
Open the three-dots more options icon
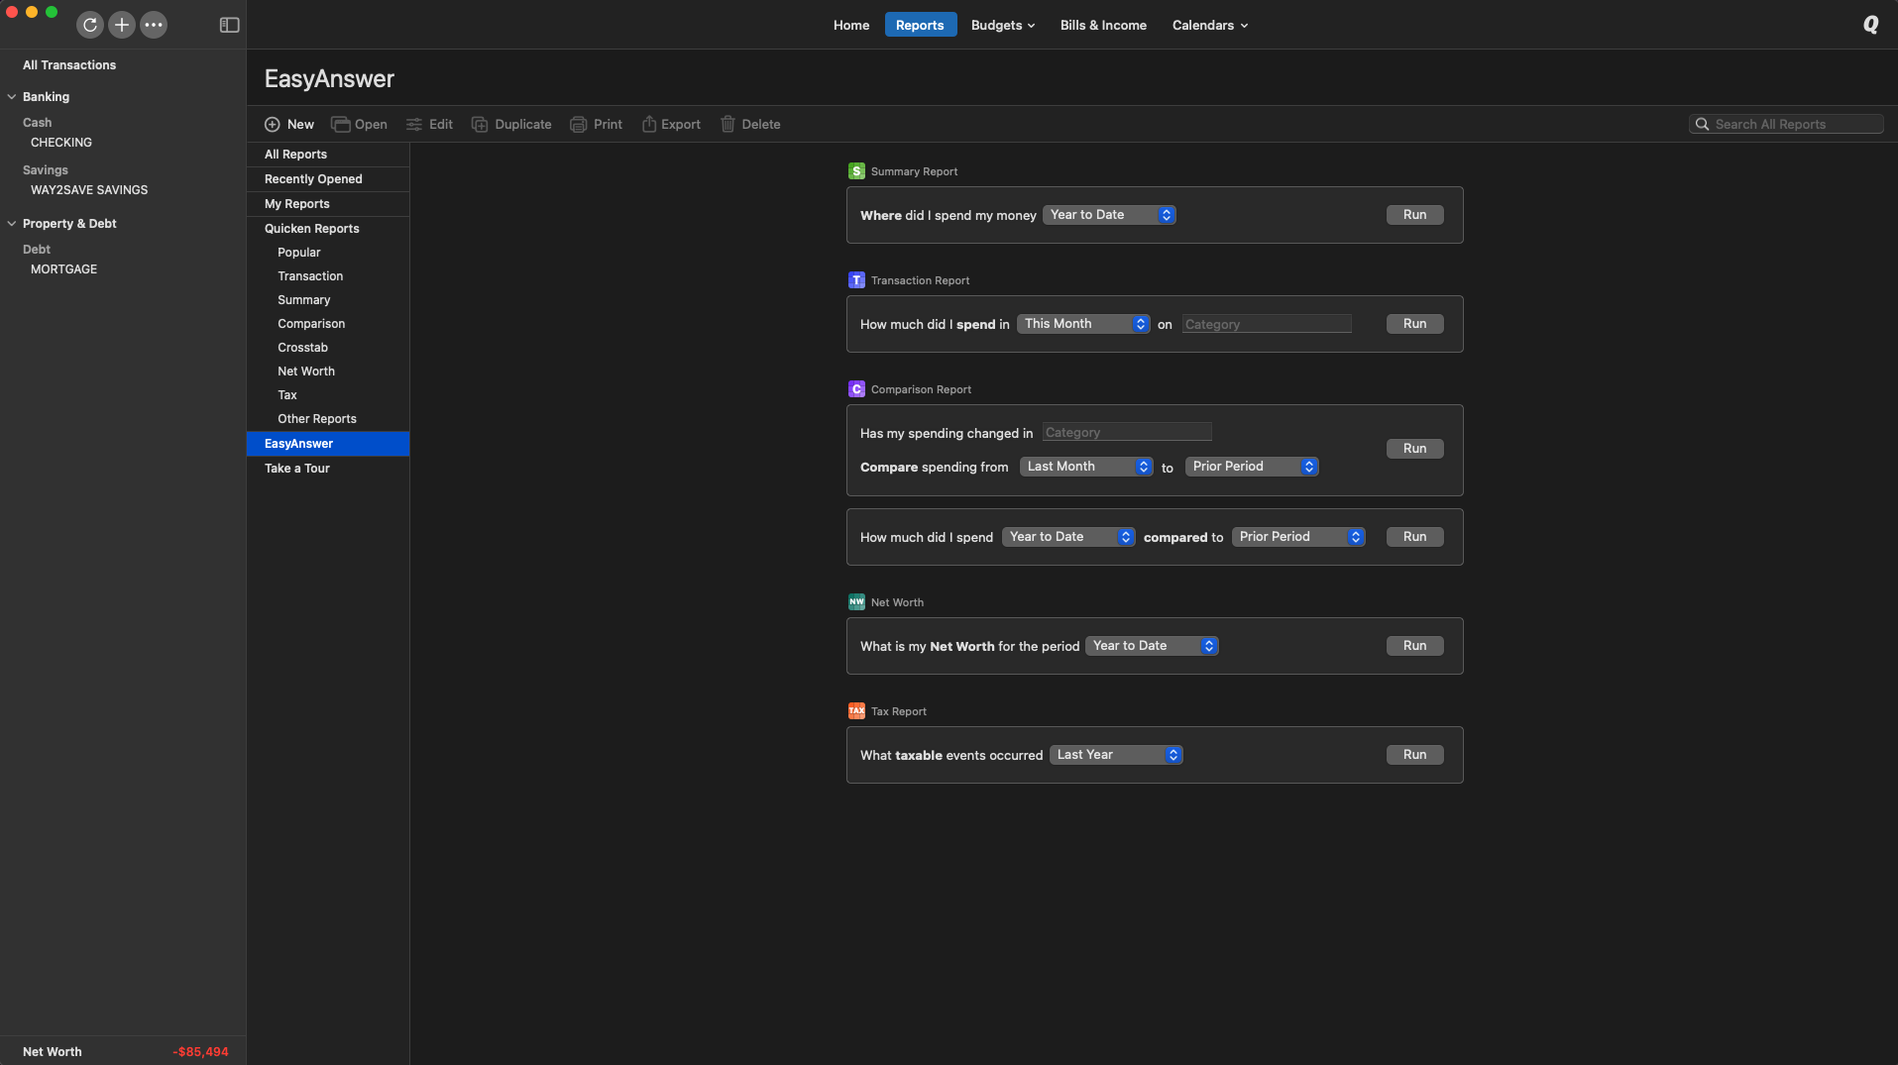tap(154, 25)
